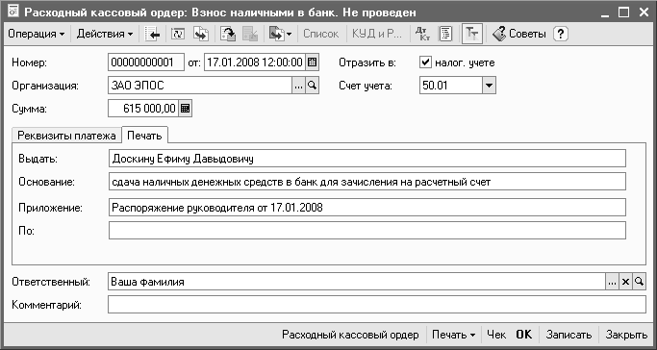Click the Основание field
Viewport: 657px width, 350px height.
(367, 182)
